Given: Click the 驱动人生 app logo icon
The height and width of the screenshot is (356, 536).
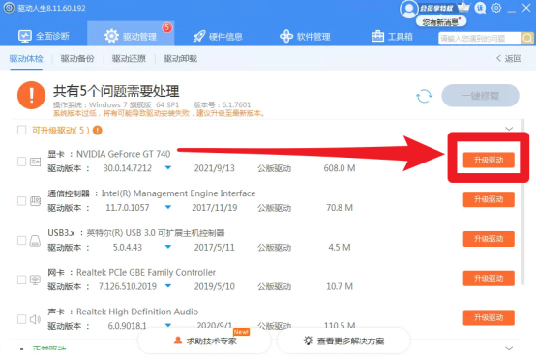Looking at the screenshot, I should coord(9,8).
